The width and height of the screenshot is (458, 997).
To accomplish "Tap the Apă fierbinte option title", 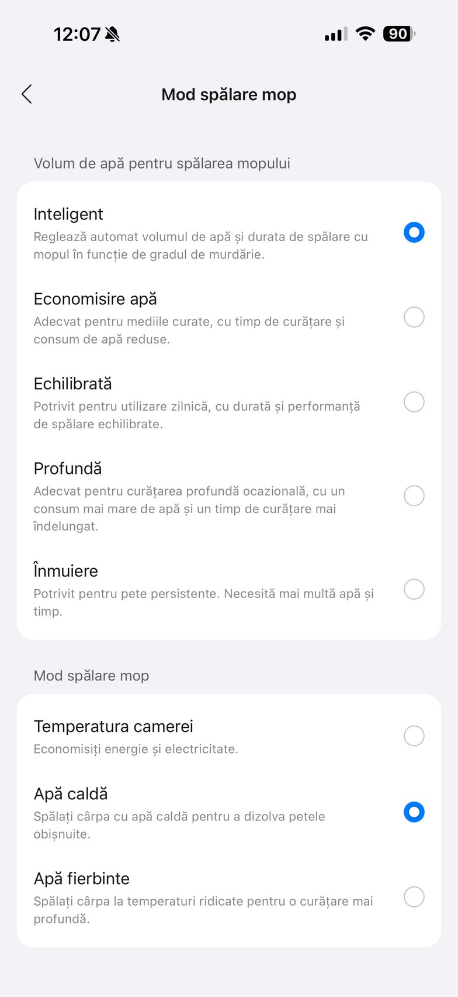I will click(x=82, y=879).
